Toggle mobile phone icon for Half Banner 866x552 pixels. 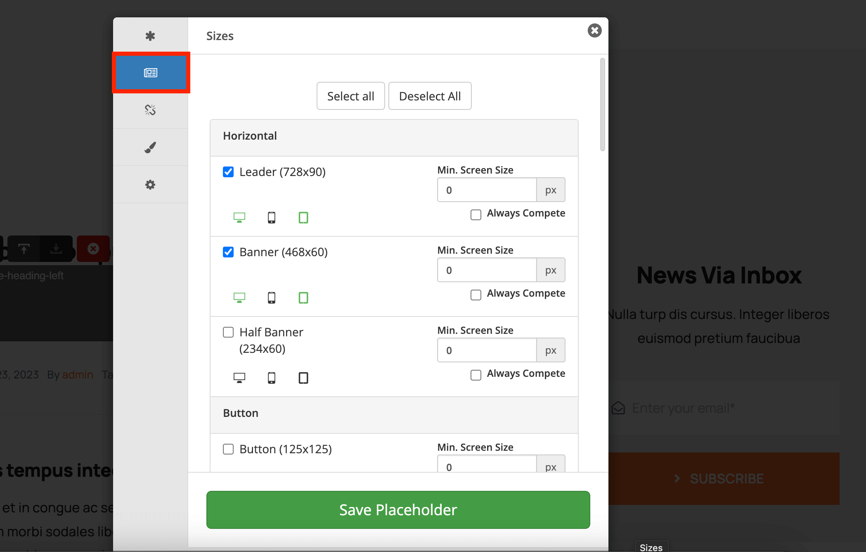pos(272,378)
